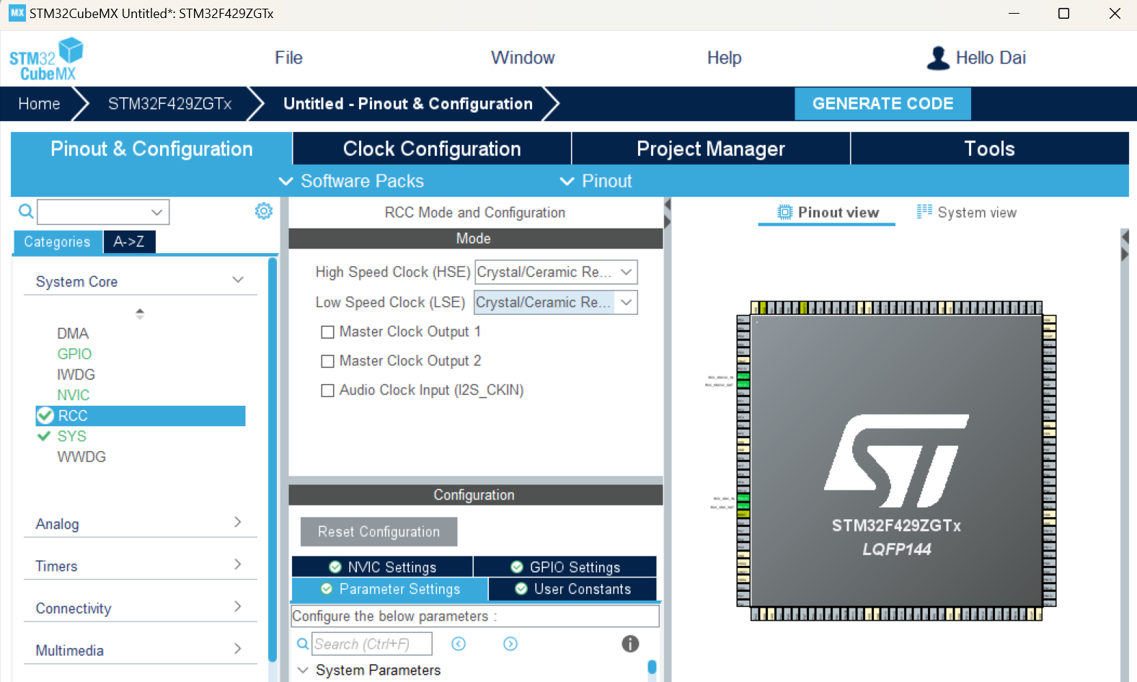Switch to Pinout view
1137x682 pixels.
click(827, 212)
